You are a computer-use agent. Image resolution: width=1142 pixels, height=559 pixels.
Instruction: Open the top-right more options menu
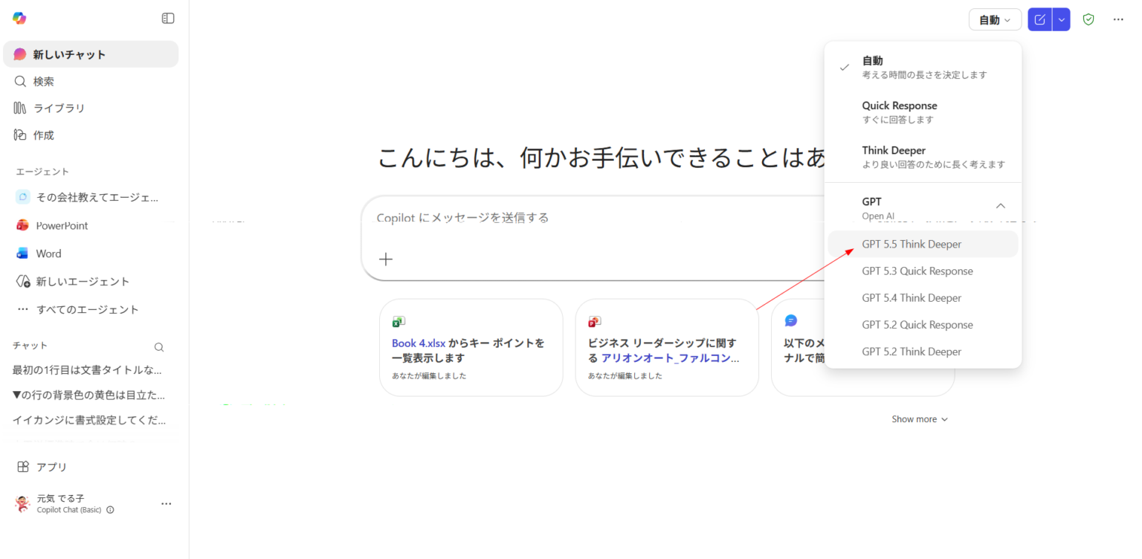pos(1118,19)
